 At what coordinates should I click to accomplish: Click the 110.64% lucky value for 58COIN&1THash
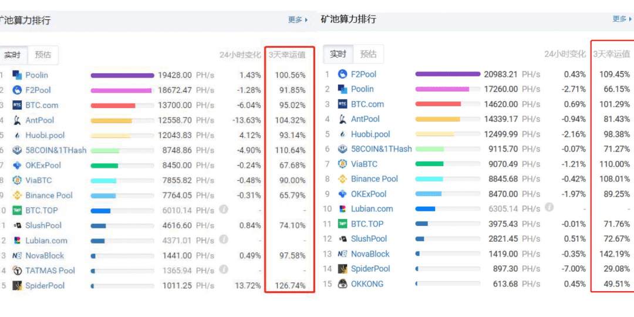291,150
